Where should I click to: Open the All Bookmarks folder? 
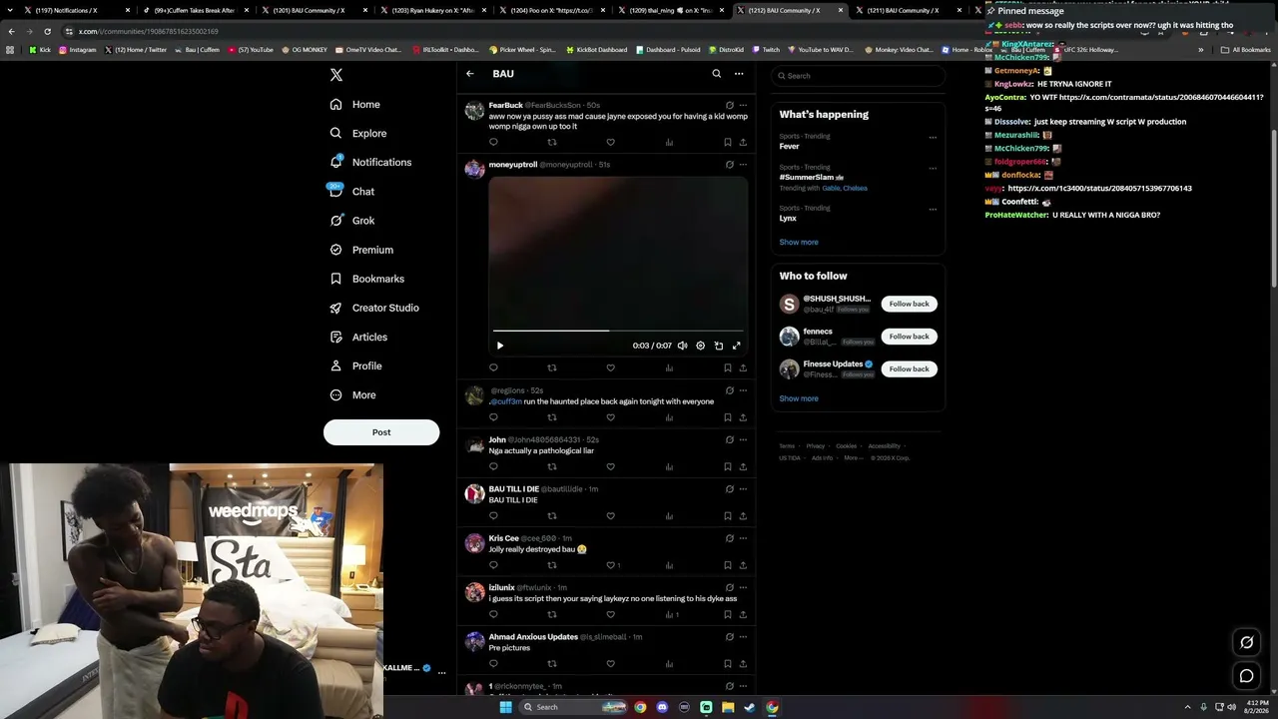click(1245, 50)
